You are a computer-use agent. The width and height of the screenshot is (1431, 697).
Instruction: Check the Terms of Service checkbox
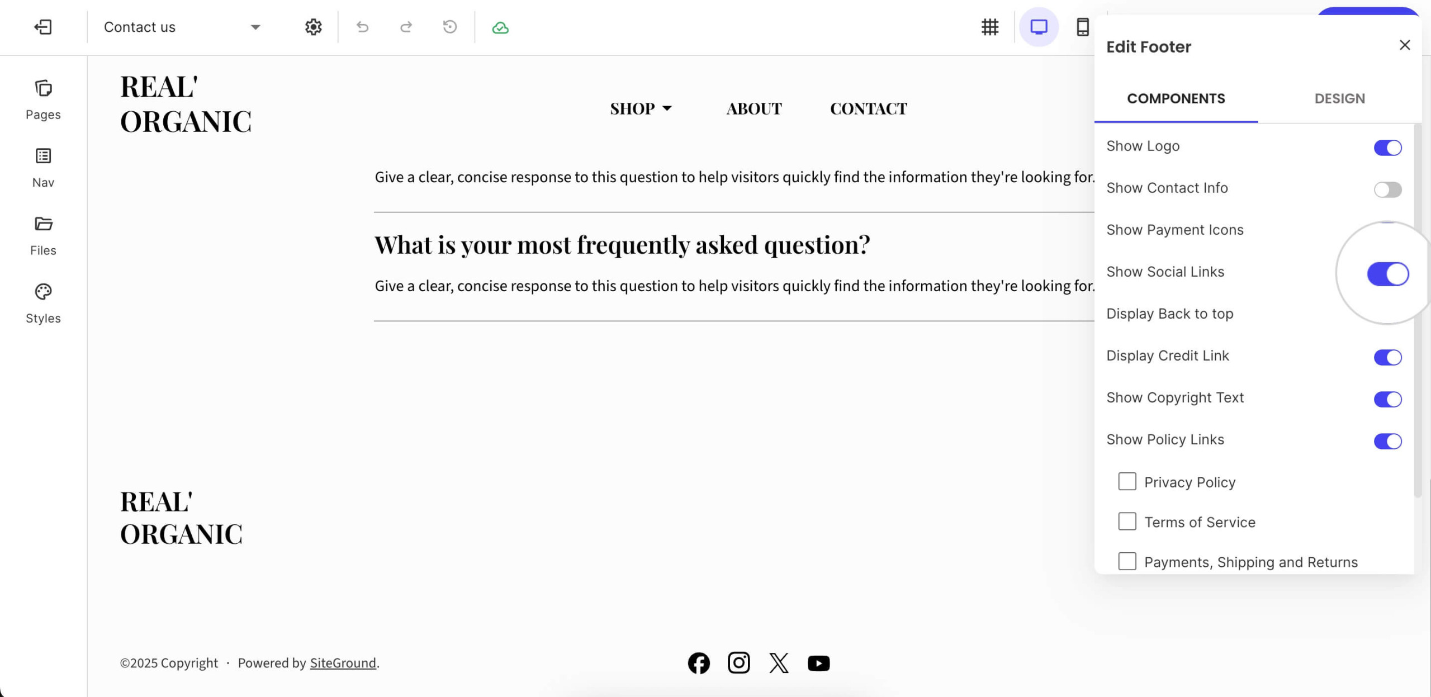1127,521
